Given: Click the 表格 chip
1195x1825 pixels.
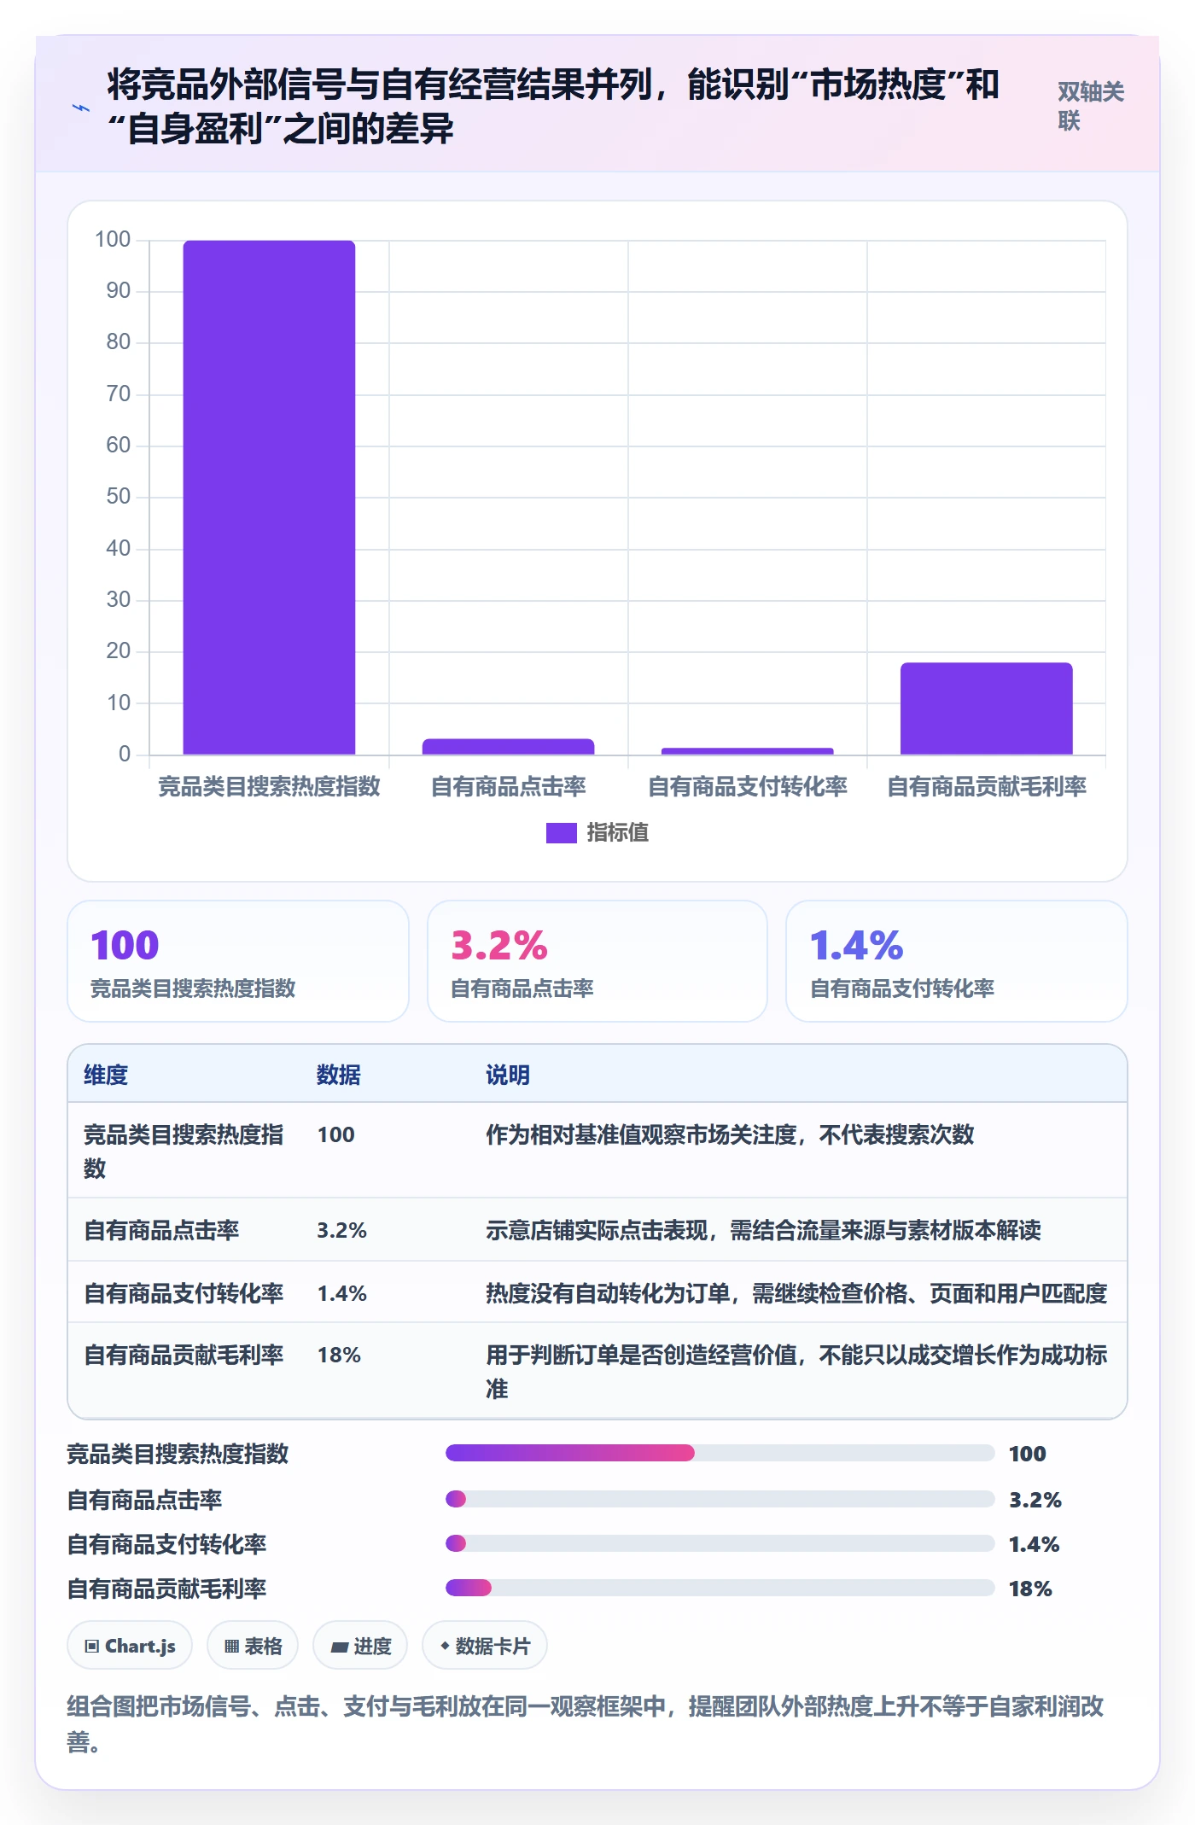Looking at the screenshot, I should tap(253, 1646).
